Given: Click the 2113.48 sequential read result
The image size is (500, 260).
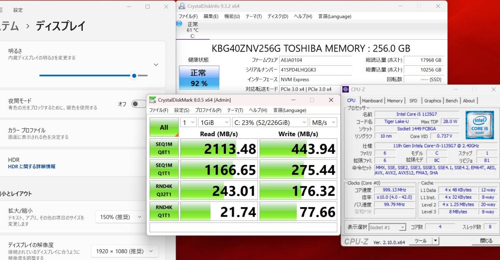Looking at the screenshot, I should [x=220, y=148].
